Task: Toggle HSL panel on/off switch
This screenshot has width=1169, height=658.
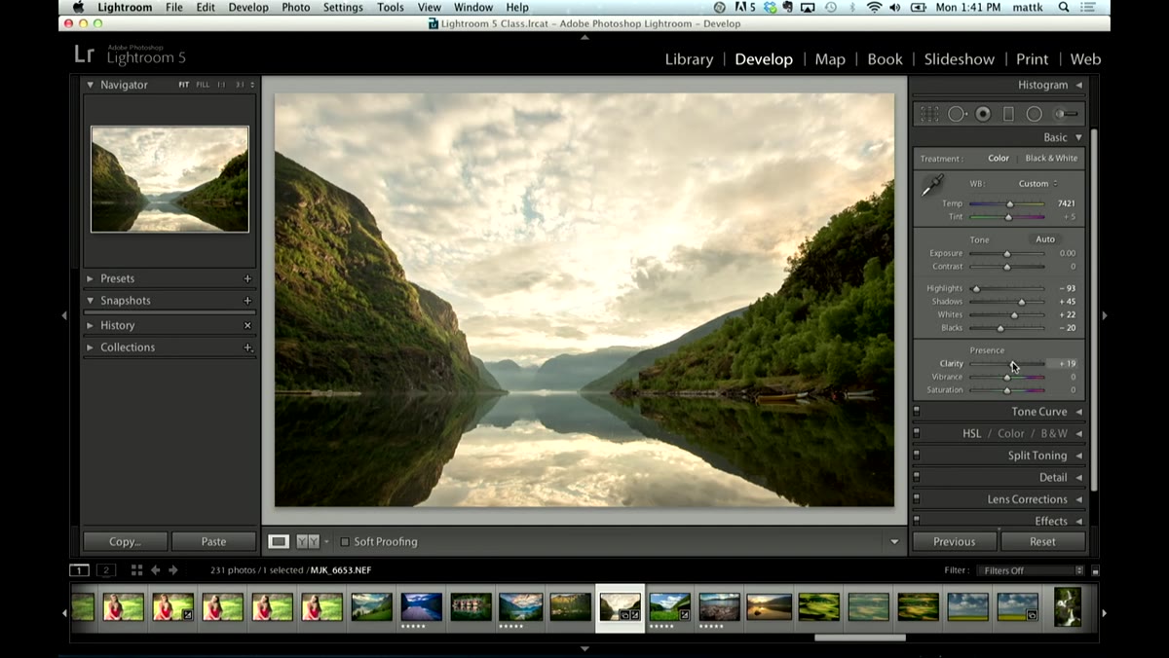Action: [x=917, y=433]
